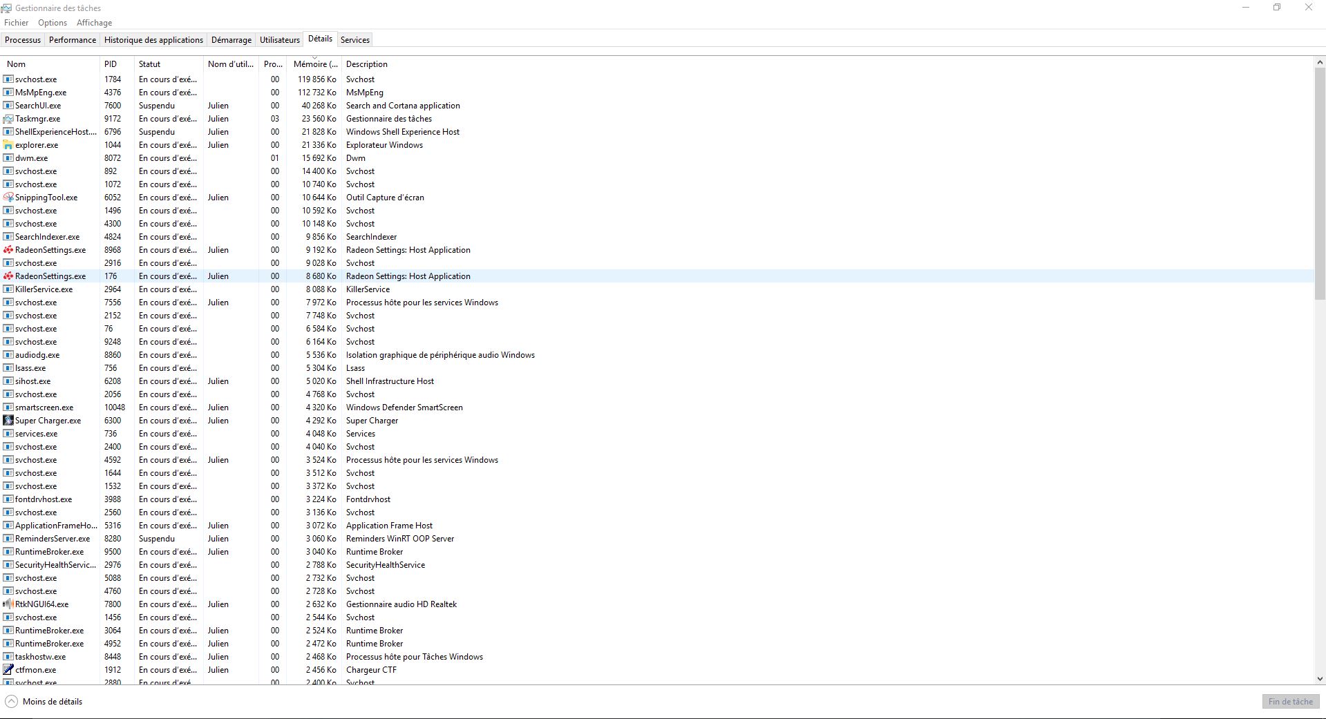
Task: Collapse with the Moins de détails chevron
Action: coord(12,702)
